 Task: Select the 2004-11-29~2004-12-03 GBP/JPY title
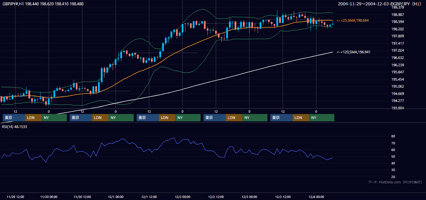(380, 4)
